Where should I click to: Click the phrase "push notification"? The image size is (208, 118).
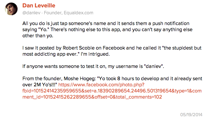[171, 23]
